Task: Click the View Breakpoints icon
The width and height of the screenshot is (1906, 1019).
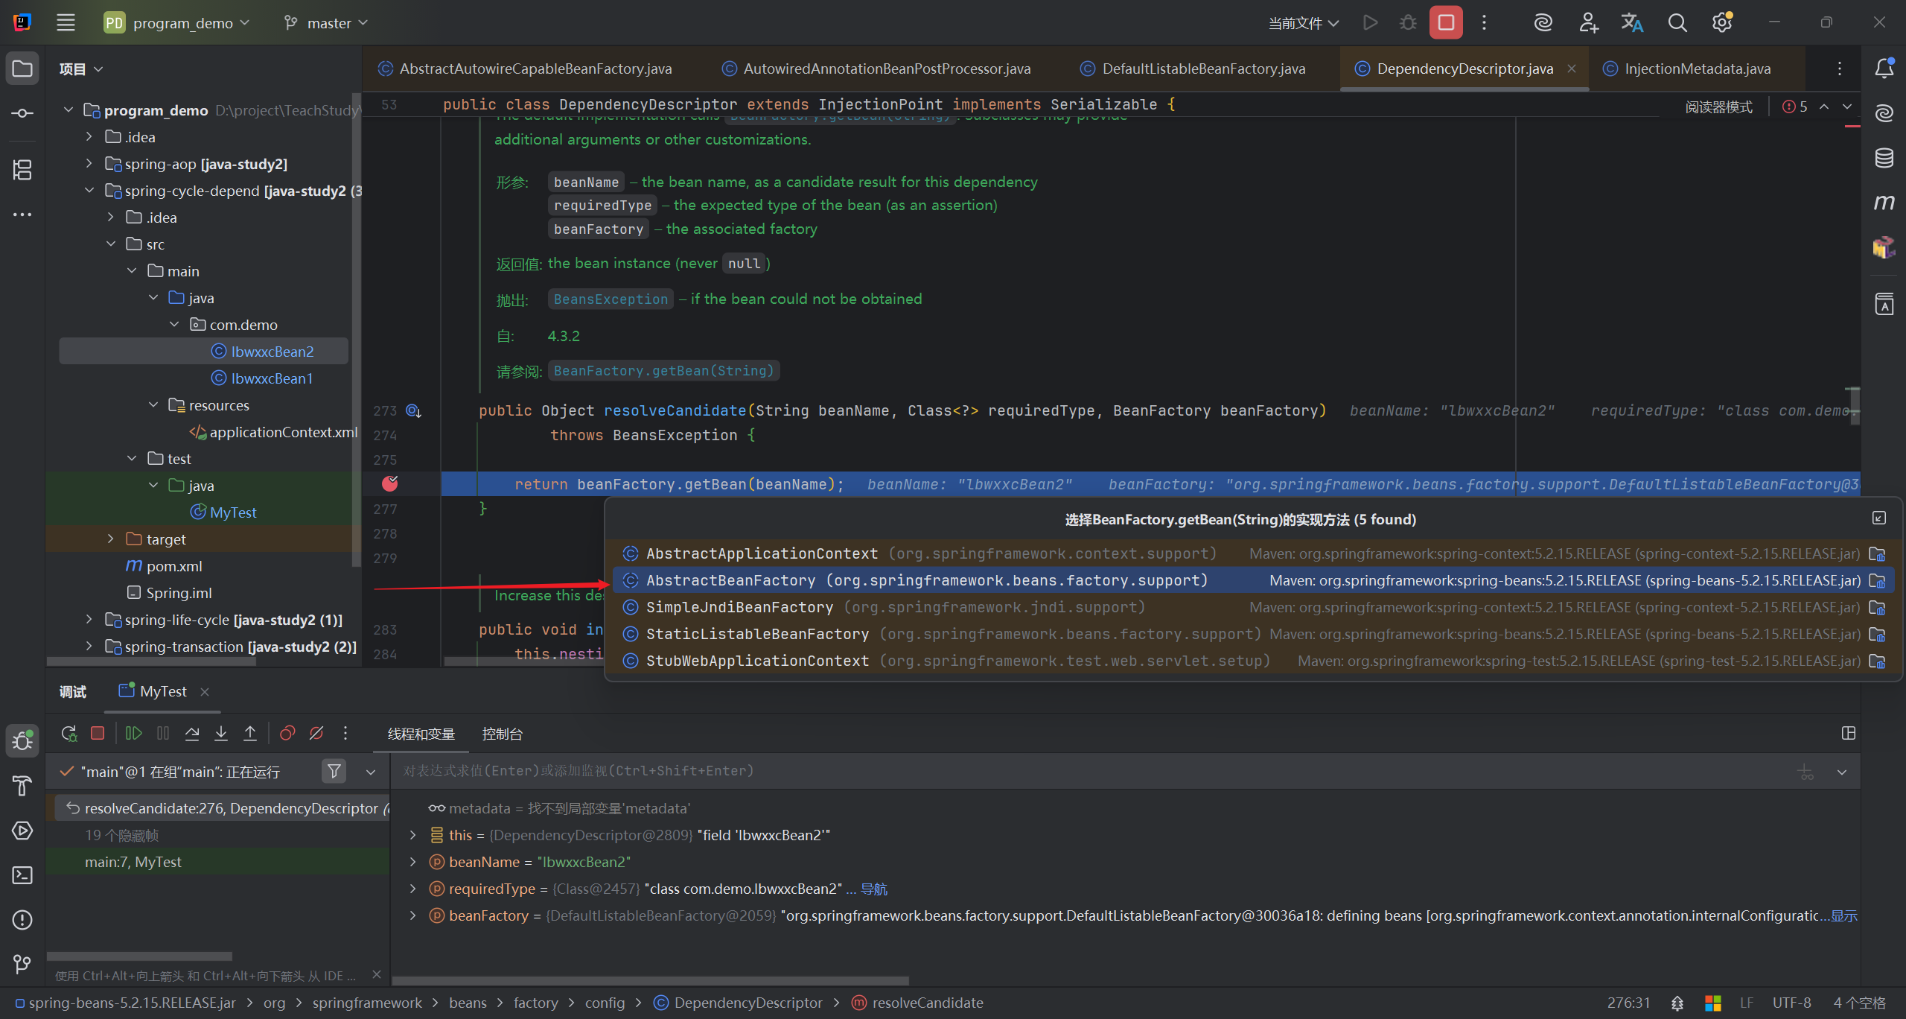Action: click(287, 734)
